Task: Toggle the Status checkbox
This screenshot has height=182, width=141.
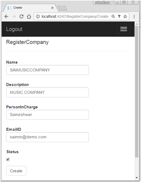Action: [x=8, y=159]
